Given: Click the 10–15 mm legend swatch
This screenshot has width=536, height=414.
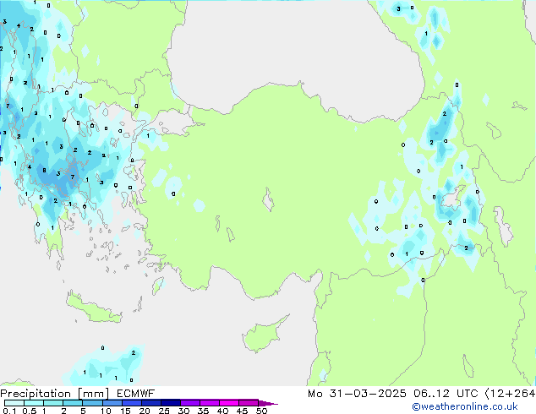Looking at the screenshot, I should (112, 403).
